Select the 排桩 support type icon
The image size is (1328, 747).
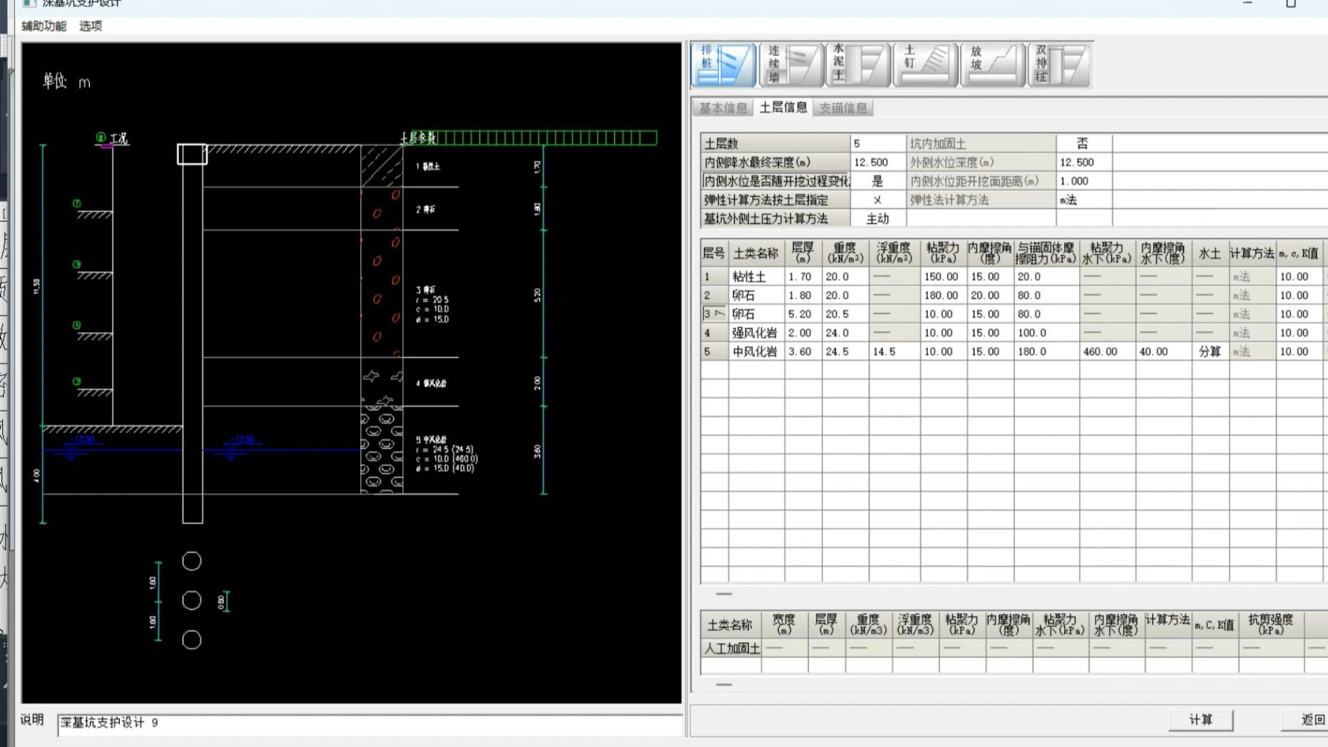723,65
